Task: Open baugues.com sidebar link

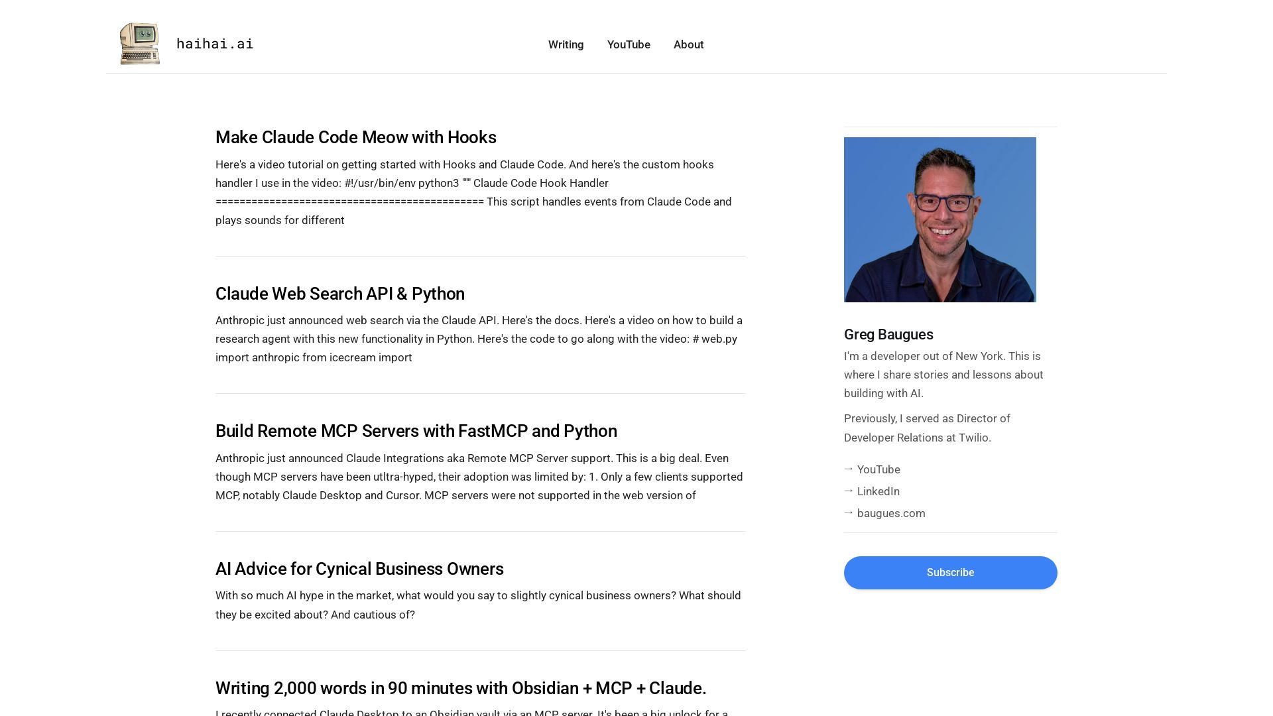Action: [x=890, y=513]
